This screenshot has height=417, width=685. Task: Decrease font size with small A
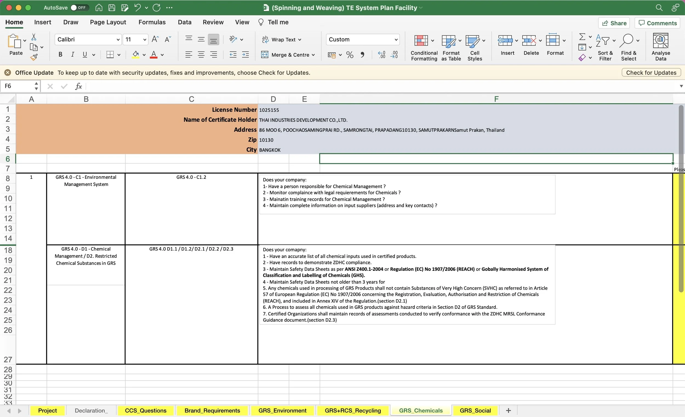pyautogui.click(x=168, y=39)
